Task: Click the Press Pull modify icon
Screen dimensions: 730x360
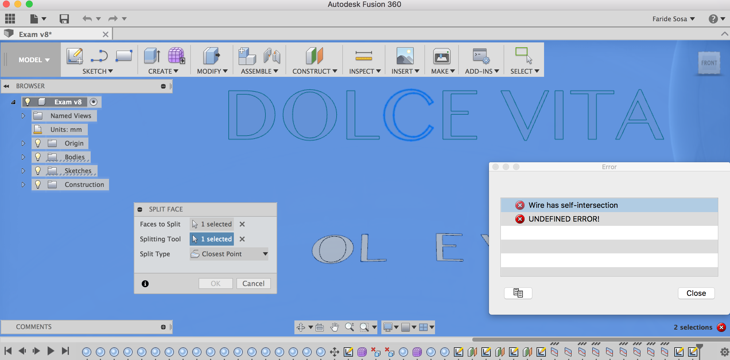Action: point(211,56)
